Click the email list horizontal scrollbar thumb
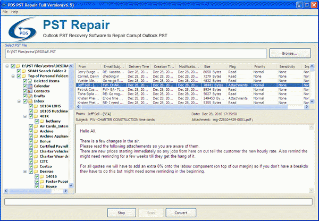The image size is (319, 221). (x=184, y=107)
